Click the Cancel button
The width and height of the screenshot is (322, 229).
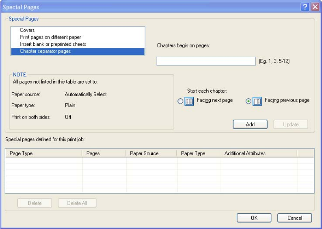click(x=294, y=218)
